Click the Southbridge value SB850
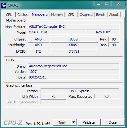 [x=74, y=45]
